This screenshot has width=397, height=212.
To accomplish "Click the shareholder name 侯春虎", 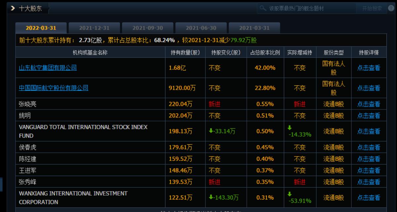I will coord(27,147).
